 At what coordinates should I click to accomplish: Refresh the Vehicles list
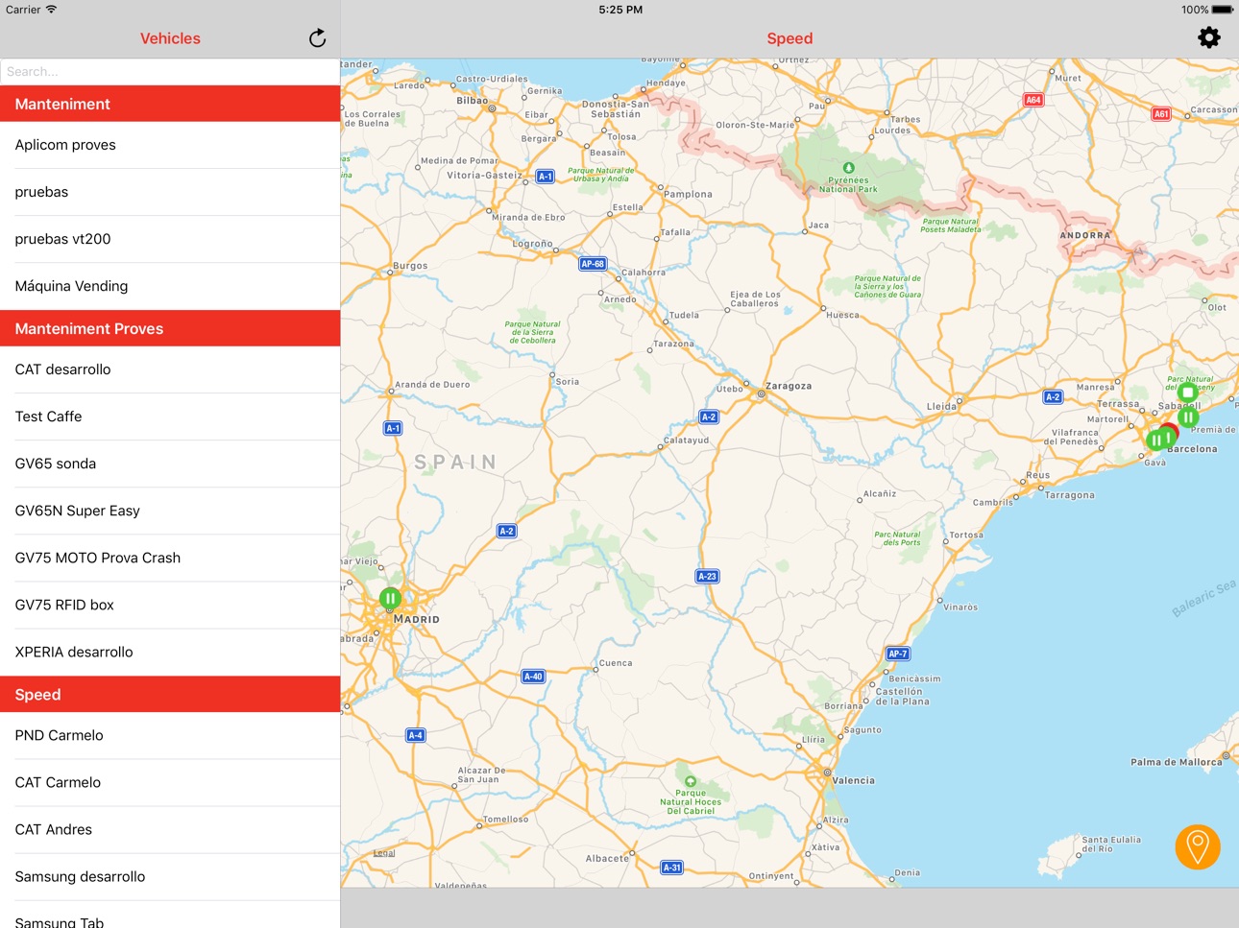(317, 38)
